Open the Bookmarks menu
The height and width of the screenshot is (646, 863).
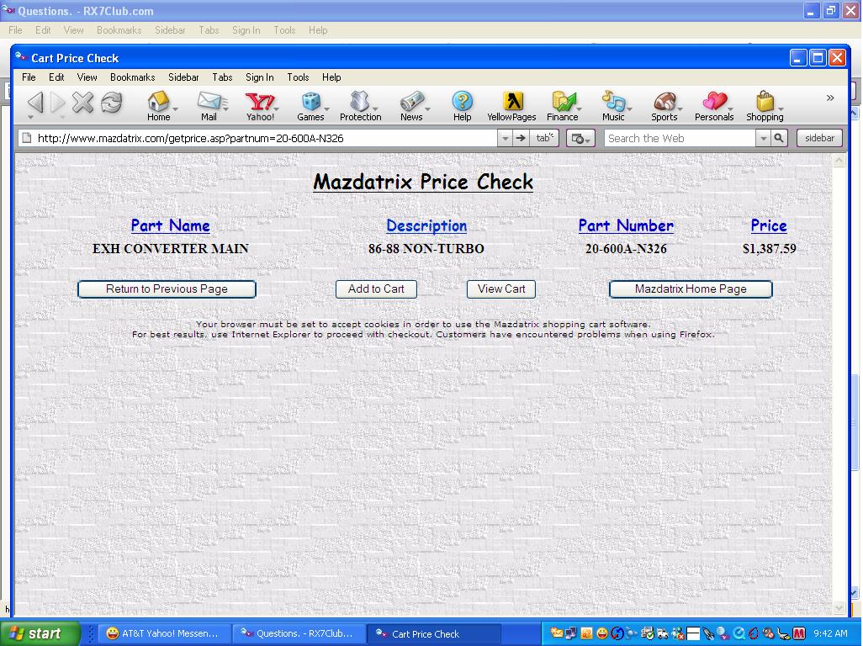[132, 77]
